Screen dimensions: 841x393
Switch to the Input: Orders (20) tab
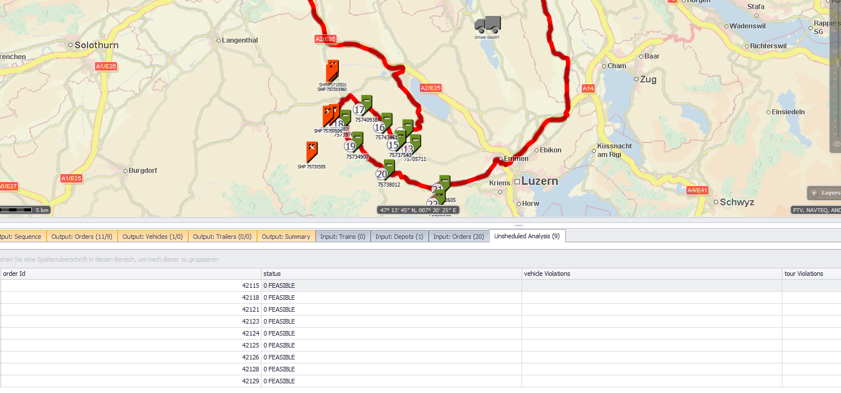459,237
